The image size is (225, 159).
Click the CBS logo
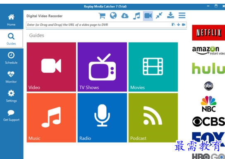pos(208,121)
